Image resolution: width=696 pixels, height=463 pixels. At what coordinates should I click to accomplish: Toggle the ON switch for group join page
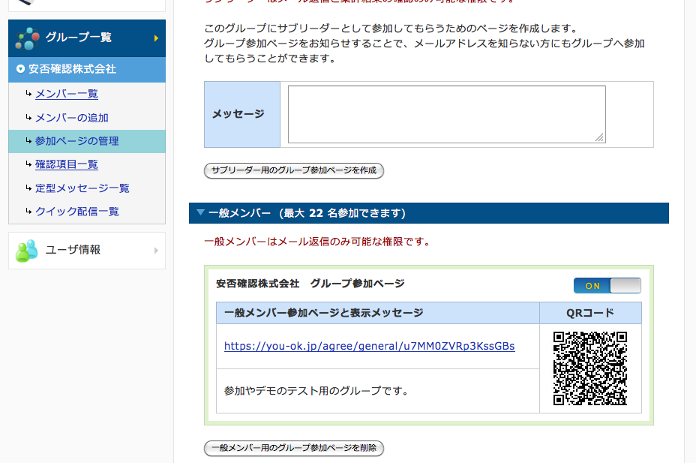pyautogui.click(x=607, y=285)
